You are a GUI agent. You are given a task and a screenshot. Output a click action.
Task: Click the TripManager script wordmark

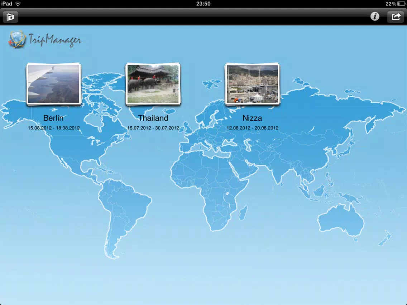(x=55, y=40)
